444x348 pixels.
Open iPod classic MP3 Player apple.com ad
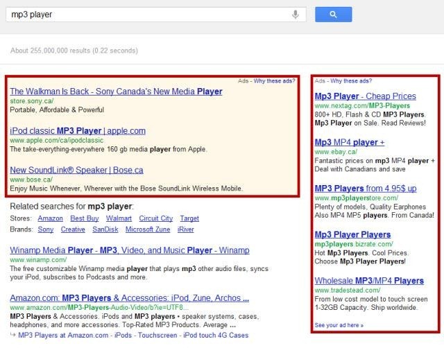(x=78, y=130)
